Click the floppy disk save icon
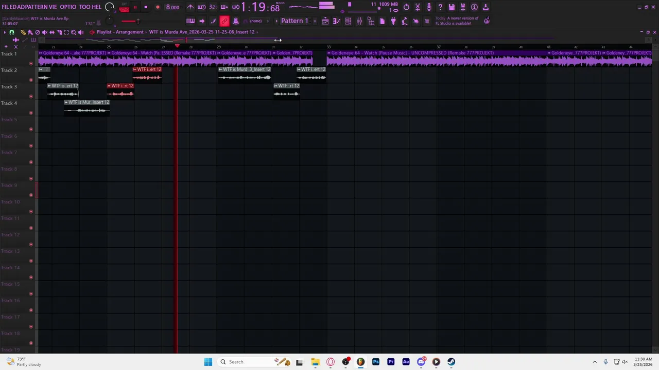The height and width of the screenshot is (370, 659). (x=452, y=7)
